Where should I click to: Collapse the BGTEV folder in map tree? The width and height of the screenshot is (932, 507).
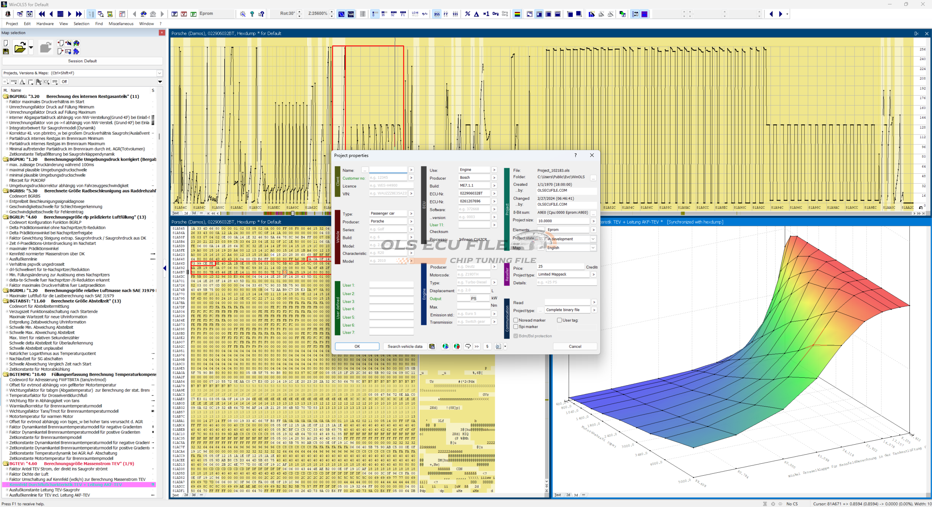click(x=6, y=464)
